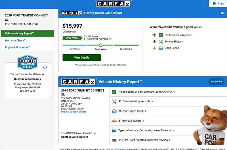227x150 pixels.
Task: Select the Buyback Guarantee tab
Action: point(17,47)
